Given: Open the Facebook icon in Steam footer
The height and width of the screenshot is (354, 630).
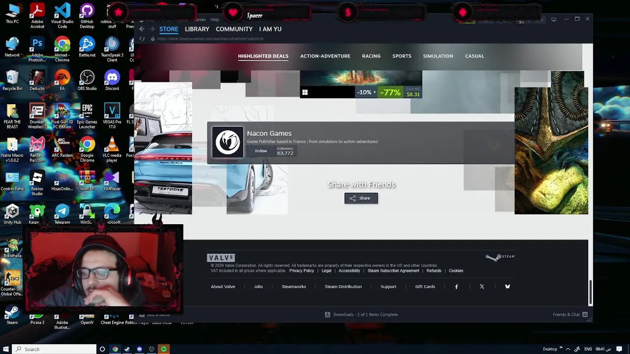Looking at the screenshot, I should 456,287.
